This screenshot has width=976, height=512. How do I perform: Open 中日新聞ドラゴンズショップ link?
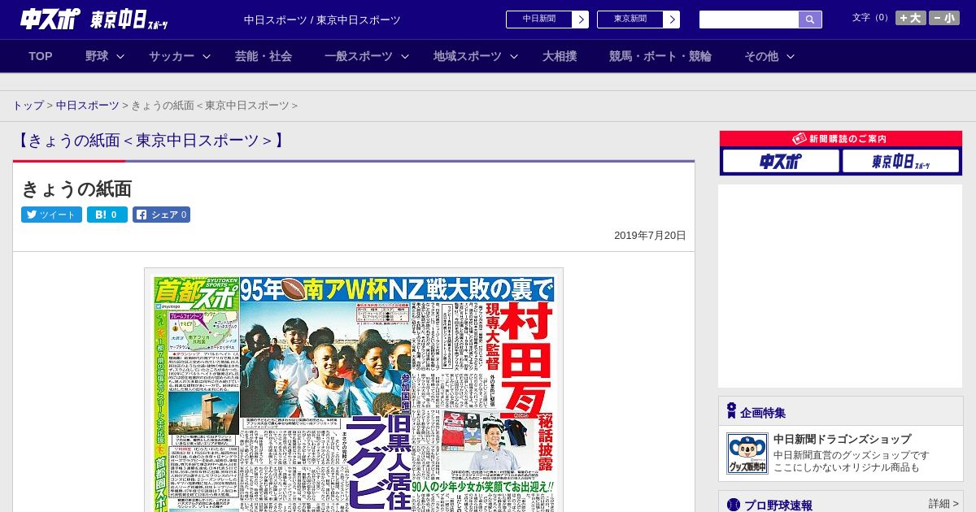coord(842,439)
